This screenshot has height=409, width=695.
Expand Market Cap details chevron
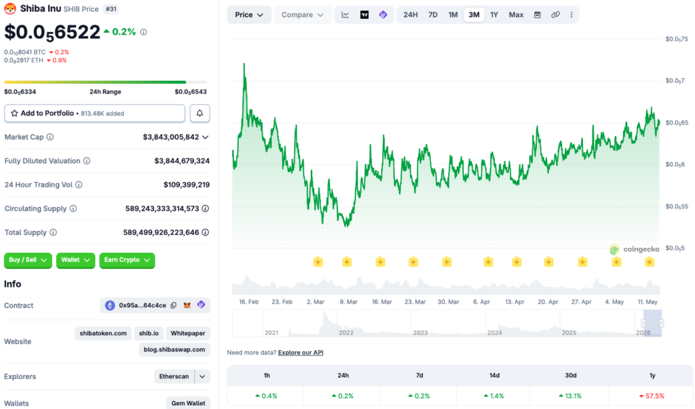click(205, 137)
